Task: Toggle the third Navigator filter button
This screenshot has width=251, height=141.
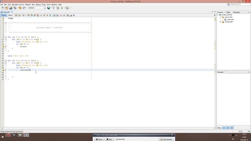Action: click(232, 128)
